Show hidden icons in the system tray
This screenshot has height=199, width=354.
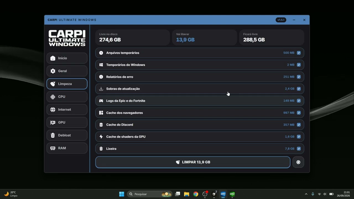click(306, 194)
